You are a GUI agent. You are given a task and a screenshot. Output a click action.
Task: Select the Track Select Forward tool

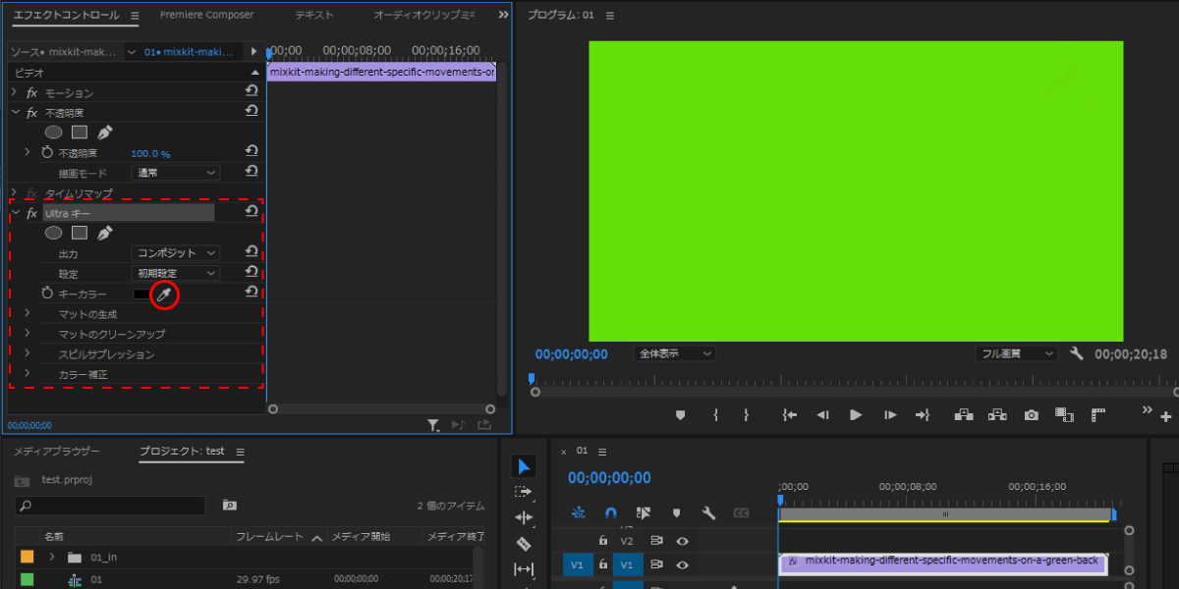pos(524,492)
